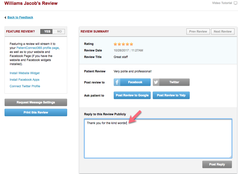Click the Facebook logo icon

[117, 82]
